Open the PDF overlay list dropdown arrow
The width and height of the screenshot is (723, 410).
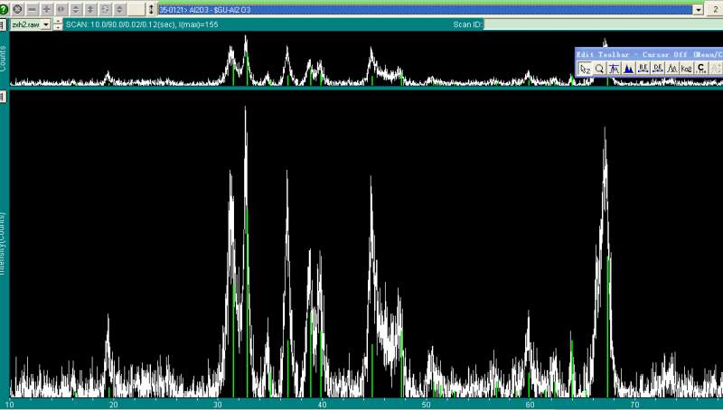click(699, 10)
